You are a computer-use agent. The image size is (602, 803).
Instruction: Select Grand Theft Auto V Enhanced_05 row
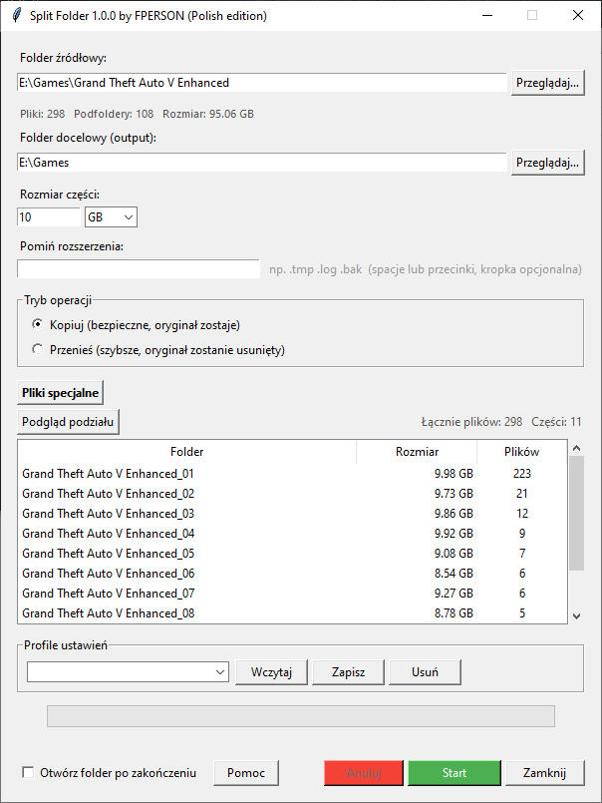coord(292,553)
